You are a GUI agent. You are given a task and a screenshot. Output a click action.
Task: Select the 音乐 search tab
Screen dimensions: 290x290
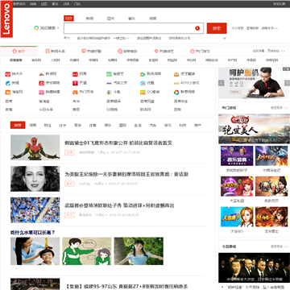(131, 19)
